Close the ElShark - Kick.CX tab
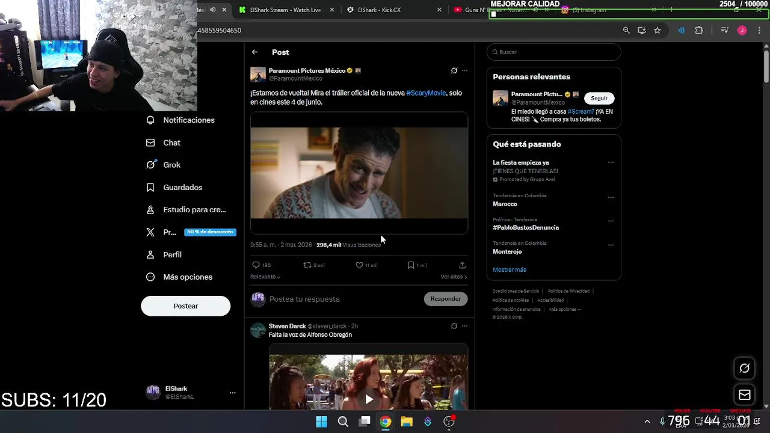Image resolution: width=770 pixels, height=433 pixels. click(x=439, y=10)
